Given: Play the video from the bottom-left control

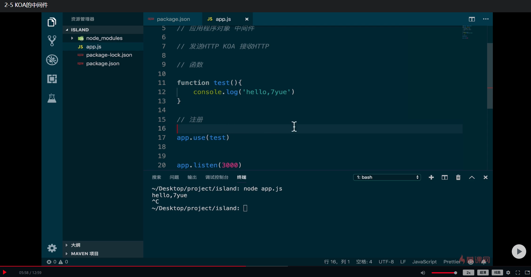Looking at the screenshot, I should 5,272.
